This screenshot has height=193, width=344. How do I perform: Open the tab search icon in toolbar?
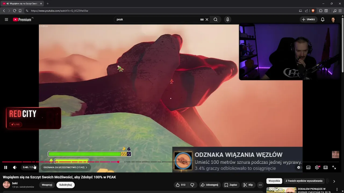326,11
